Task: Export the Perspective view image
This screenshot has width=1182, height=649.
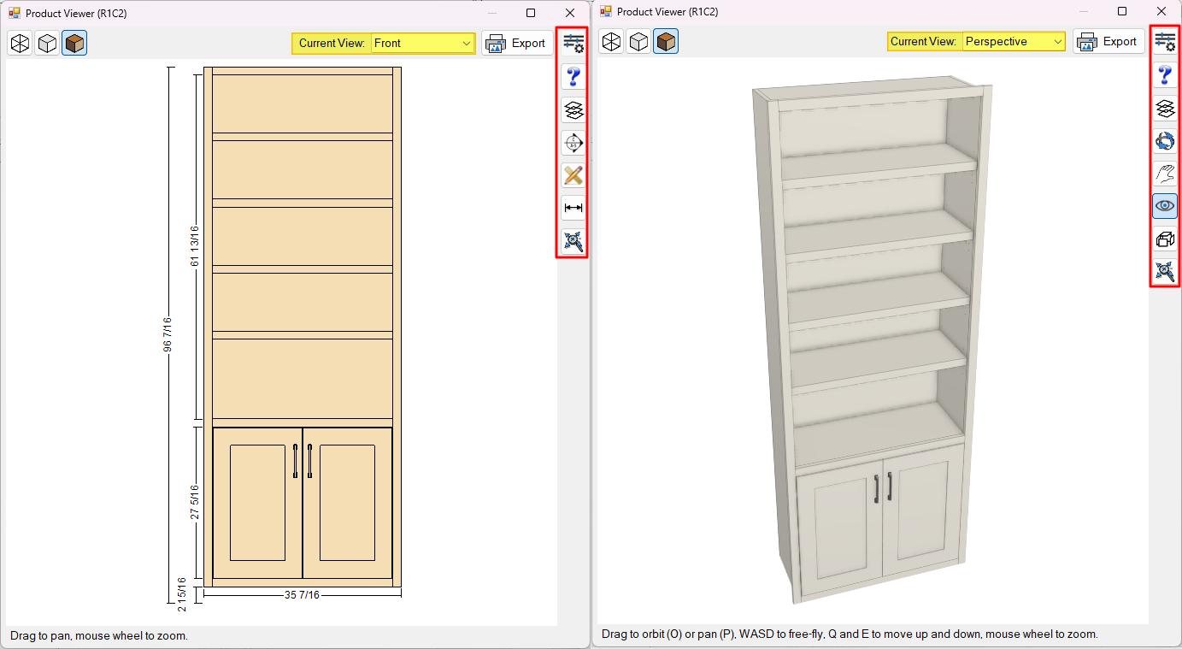Action: pyautogui.click(x=1109, y=41)
